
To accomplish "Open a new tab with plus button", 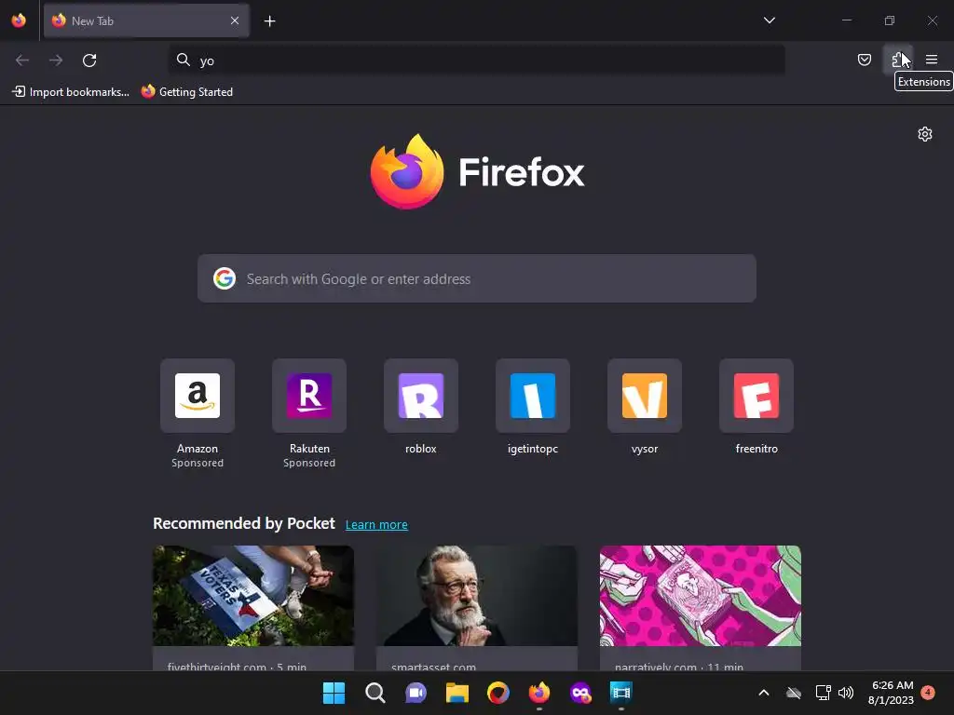I will (x=269, y=21).
